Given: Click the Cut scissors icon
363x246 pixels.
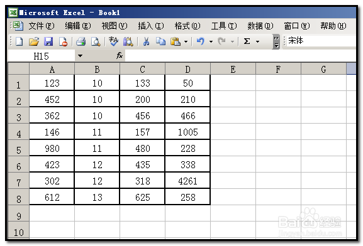Looking at the screenshot, I should [x=146, y=42].
